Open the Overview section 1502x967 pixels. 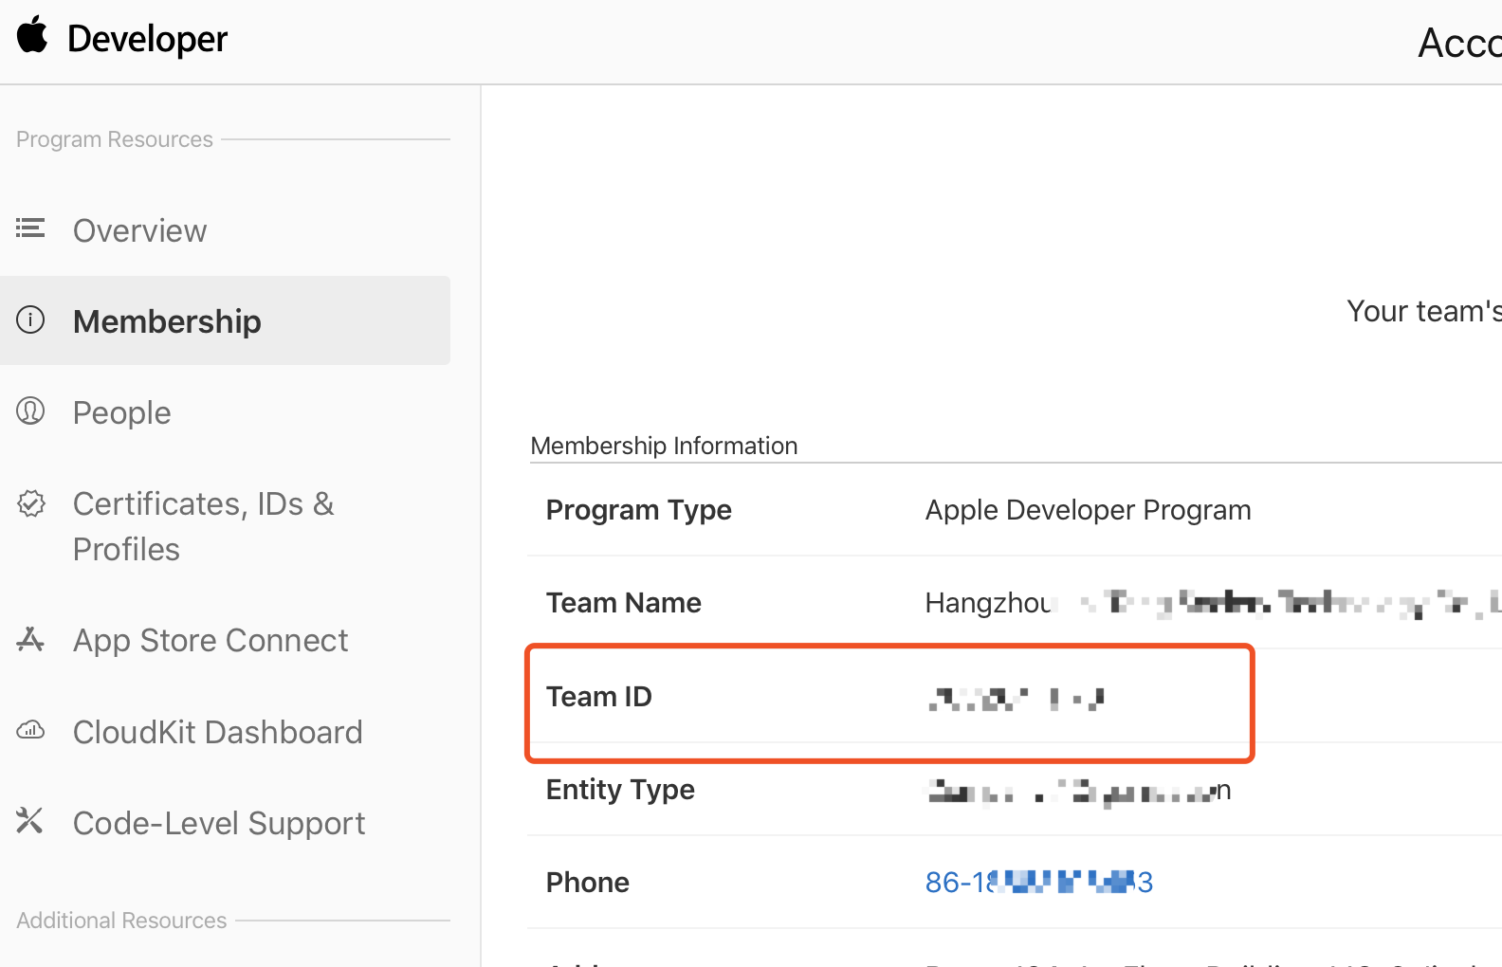click(x=139, y=230)
